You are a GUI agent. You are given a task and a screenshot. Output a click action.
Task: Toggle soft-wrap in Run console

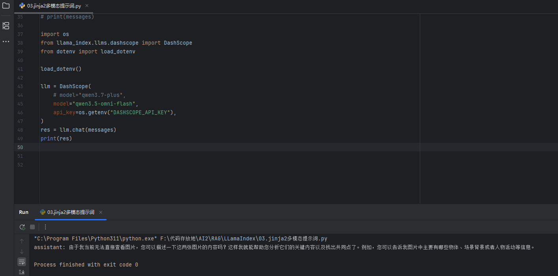pyautogui.click(x=22, y=262)
